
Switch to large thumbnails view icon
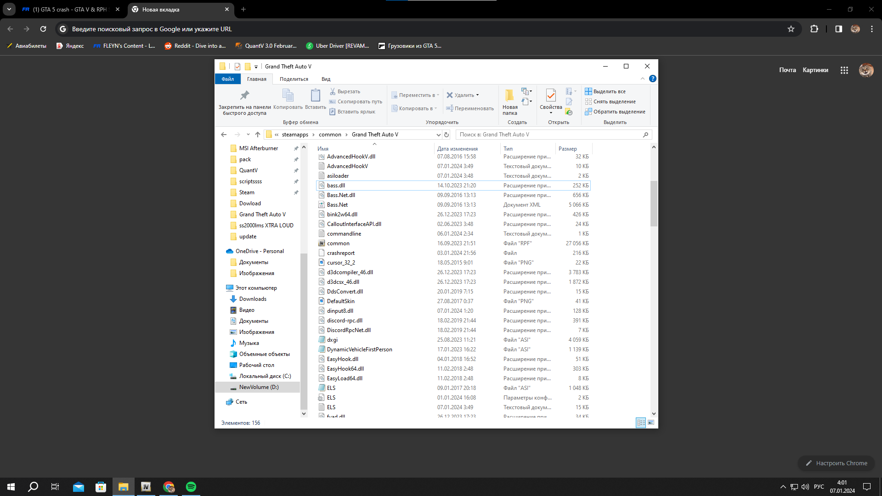651,423
